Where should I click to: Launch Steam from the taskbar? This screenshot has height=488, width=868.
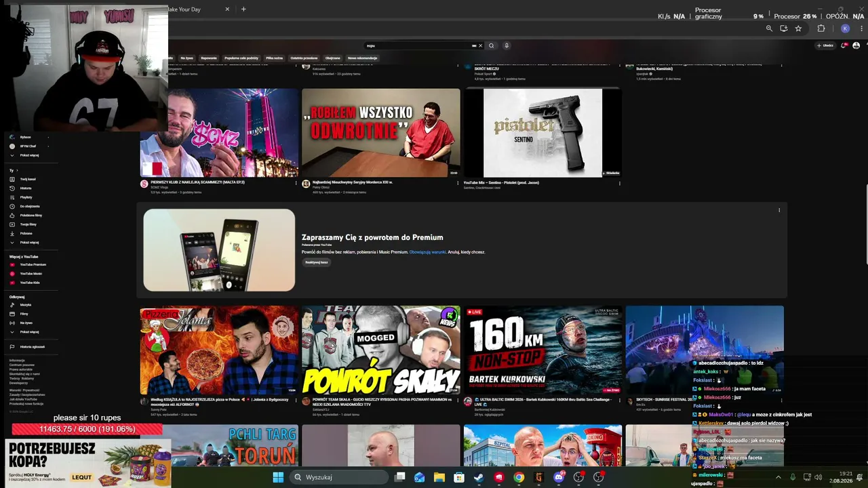[x=479, y=477]
